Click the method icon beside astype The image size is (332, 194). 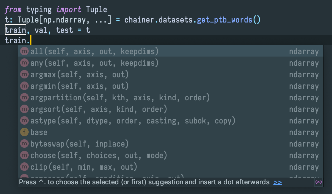click(24, 121)
